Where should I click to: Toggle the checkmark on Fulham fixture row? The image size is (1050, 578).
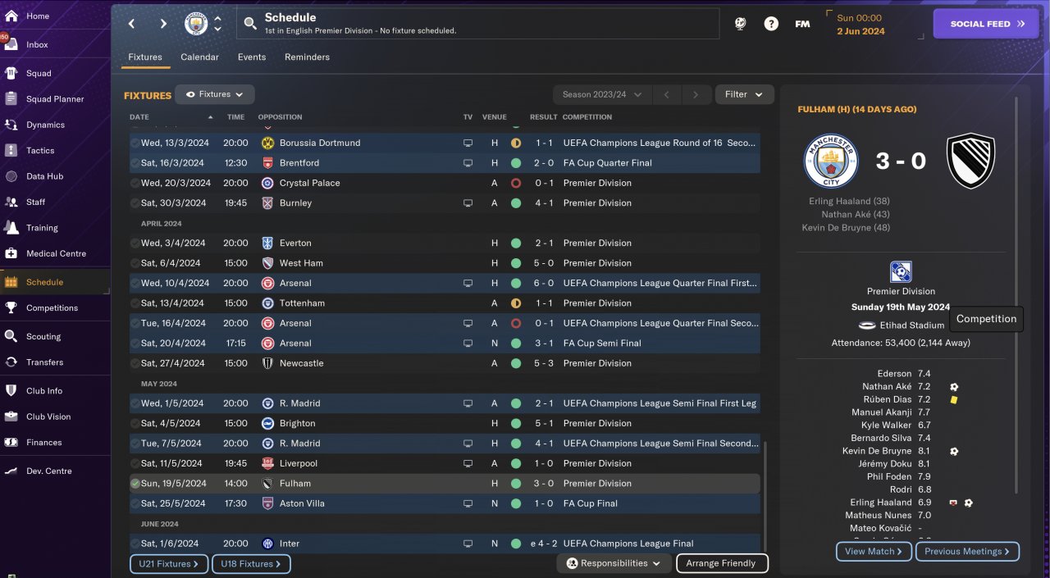135,484
